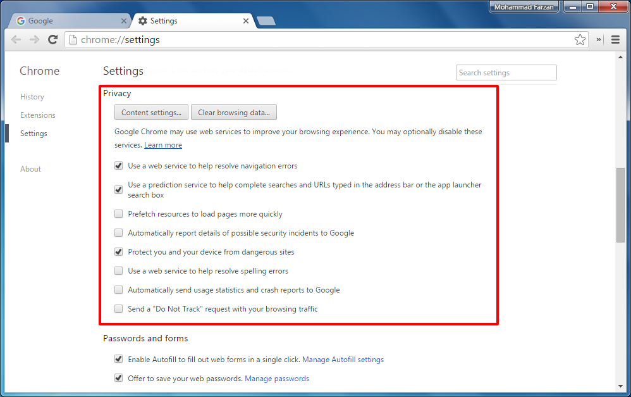Maximize the Chrome window
This screenshot has width=631, height=397.
click(x=590, y=7)
